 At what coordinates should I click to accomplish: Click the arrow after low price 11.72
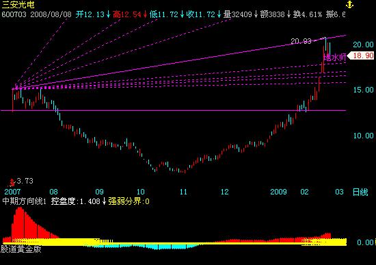[182, 14]
